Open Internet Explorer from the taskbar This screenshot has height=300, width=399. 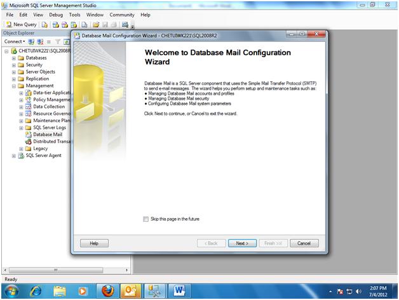pyautogui.click(x=36, y=291)
